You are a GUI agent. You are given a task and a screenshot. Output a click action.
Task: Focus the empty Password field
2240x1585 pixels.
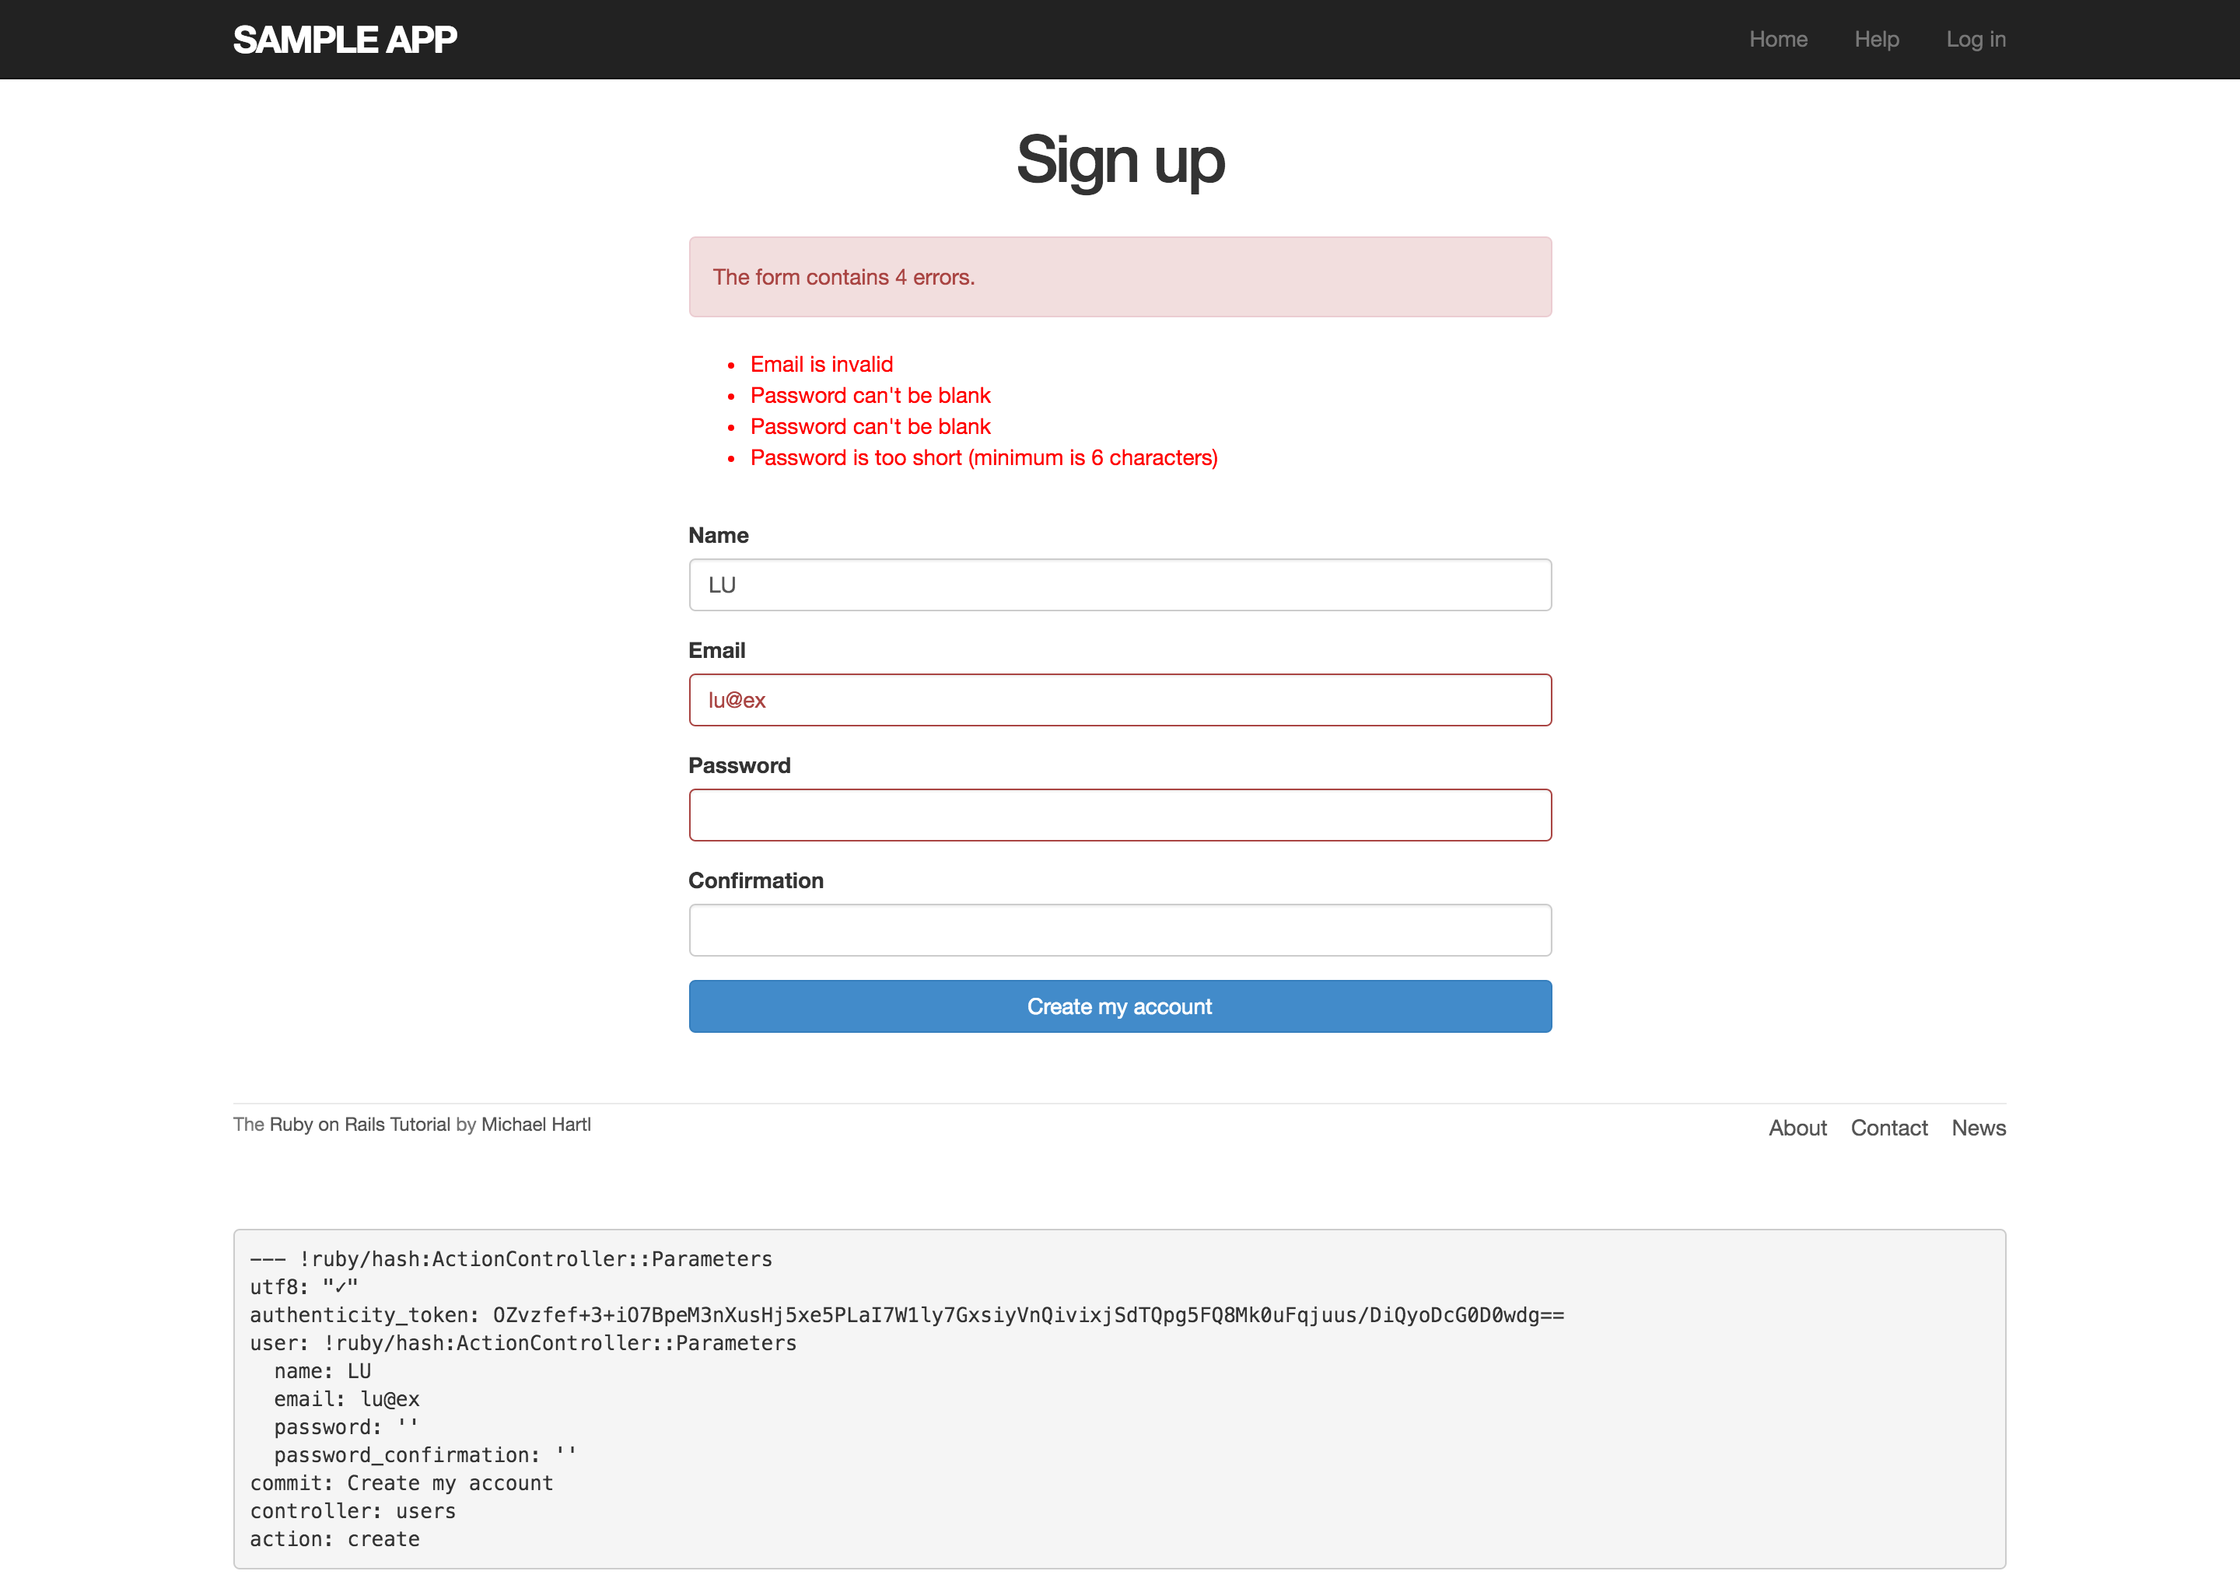pyautogui.click(x=1119, y=815)
